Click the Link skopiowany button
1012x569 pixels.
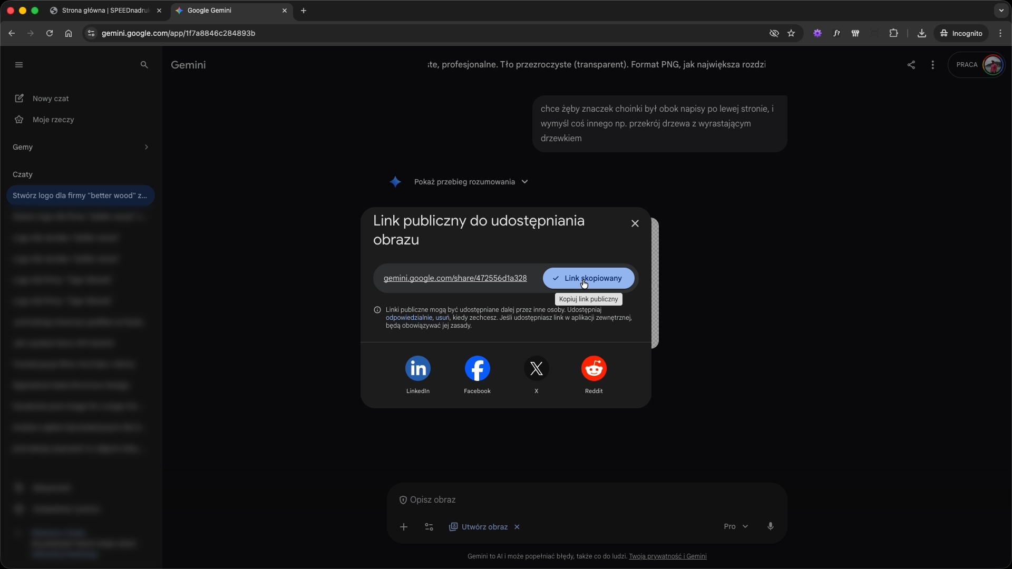click(588, 278)
